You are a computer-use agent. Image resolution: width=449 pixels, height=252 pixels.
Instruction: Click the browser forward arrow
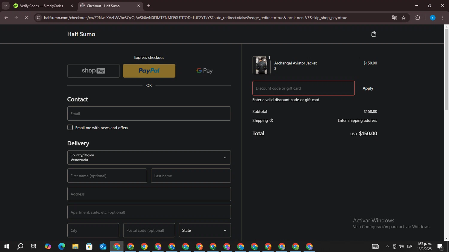coord(16,18)
